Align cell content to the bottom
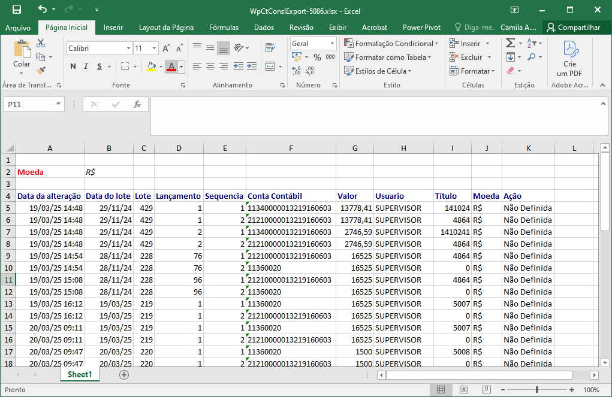Image resolution: width=612 pixels, height=397 pixels. 224,47
